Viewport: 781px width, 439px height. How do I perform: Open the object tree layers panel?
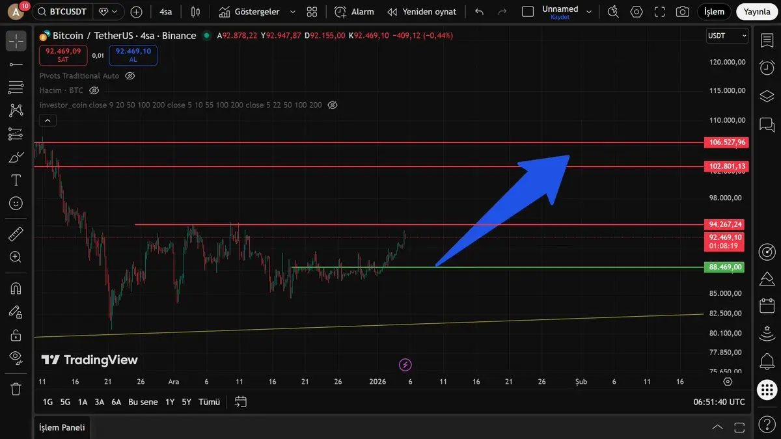[x=767, y=96]
